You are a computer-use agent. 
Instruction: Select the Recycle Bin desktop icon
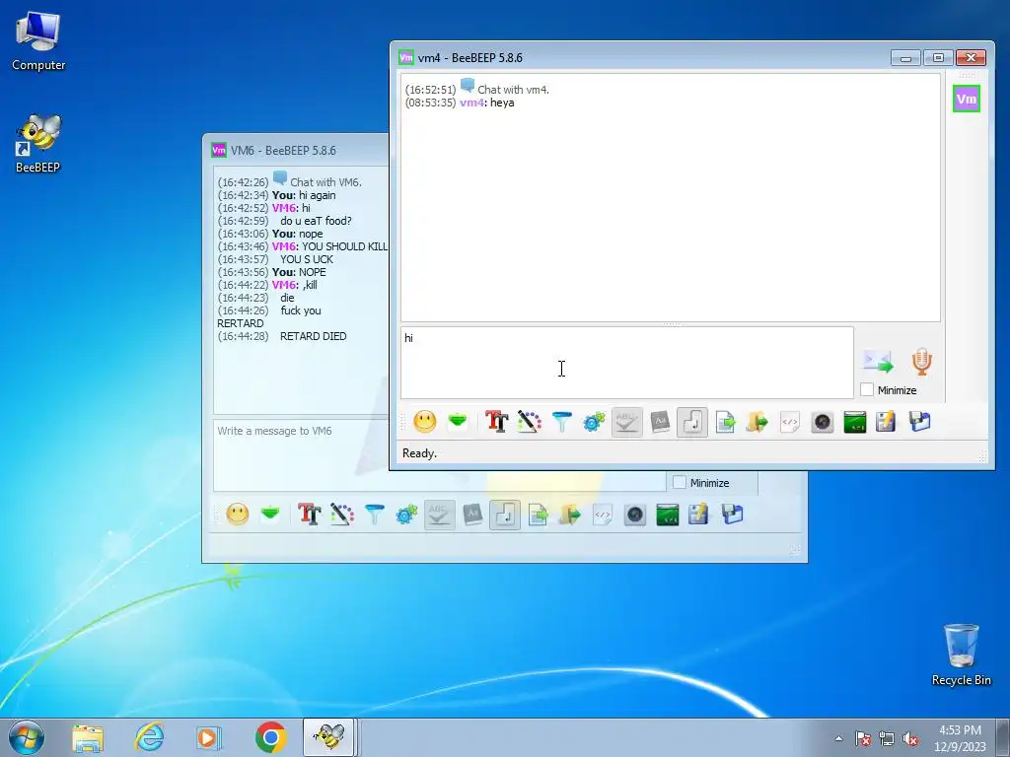tap(961, 654)
